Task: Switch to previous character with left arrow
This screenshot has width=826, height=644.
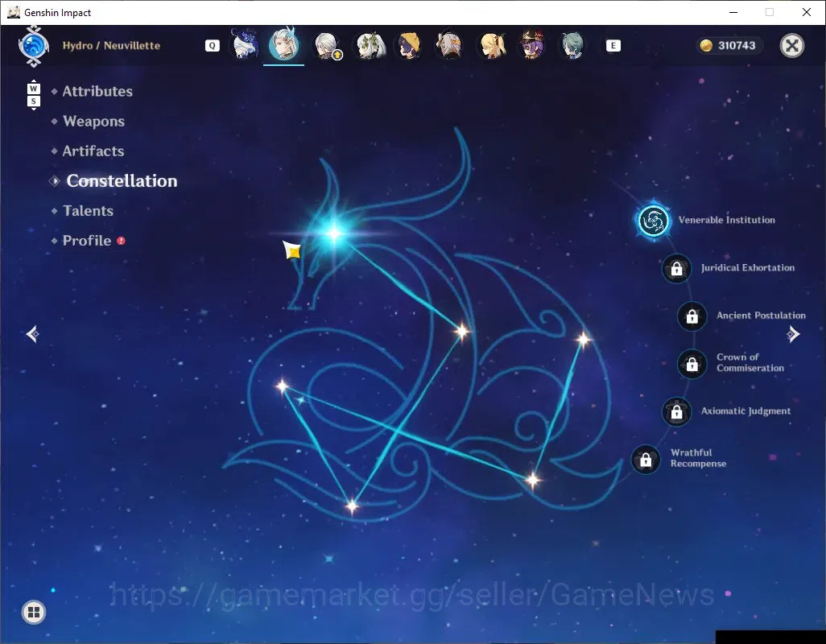Action: click(x=33, y=334)
